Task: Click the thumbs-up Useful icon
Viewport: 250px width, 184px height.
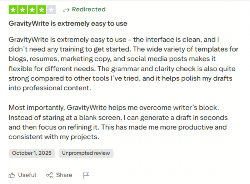Action: pos(12,175)
